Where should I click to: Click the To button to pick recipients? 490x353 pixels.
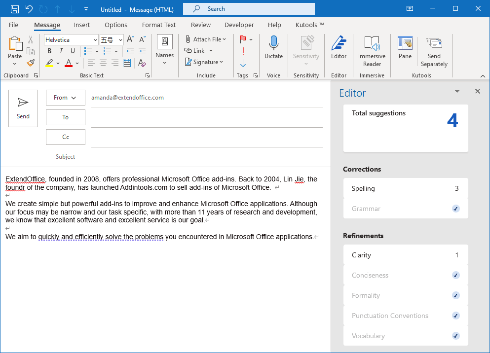tap(66, 117)
